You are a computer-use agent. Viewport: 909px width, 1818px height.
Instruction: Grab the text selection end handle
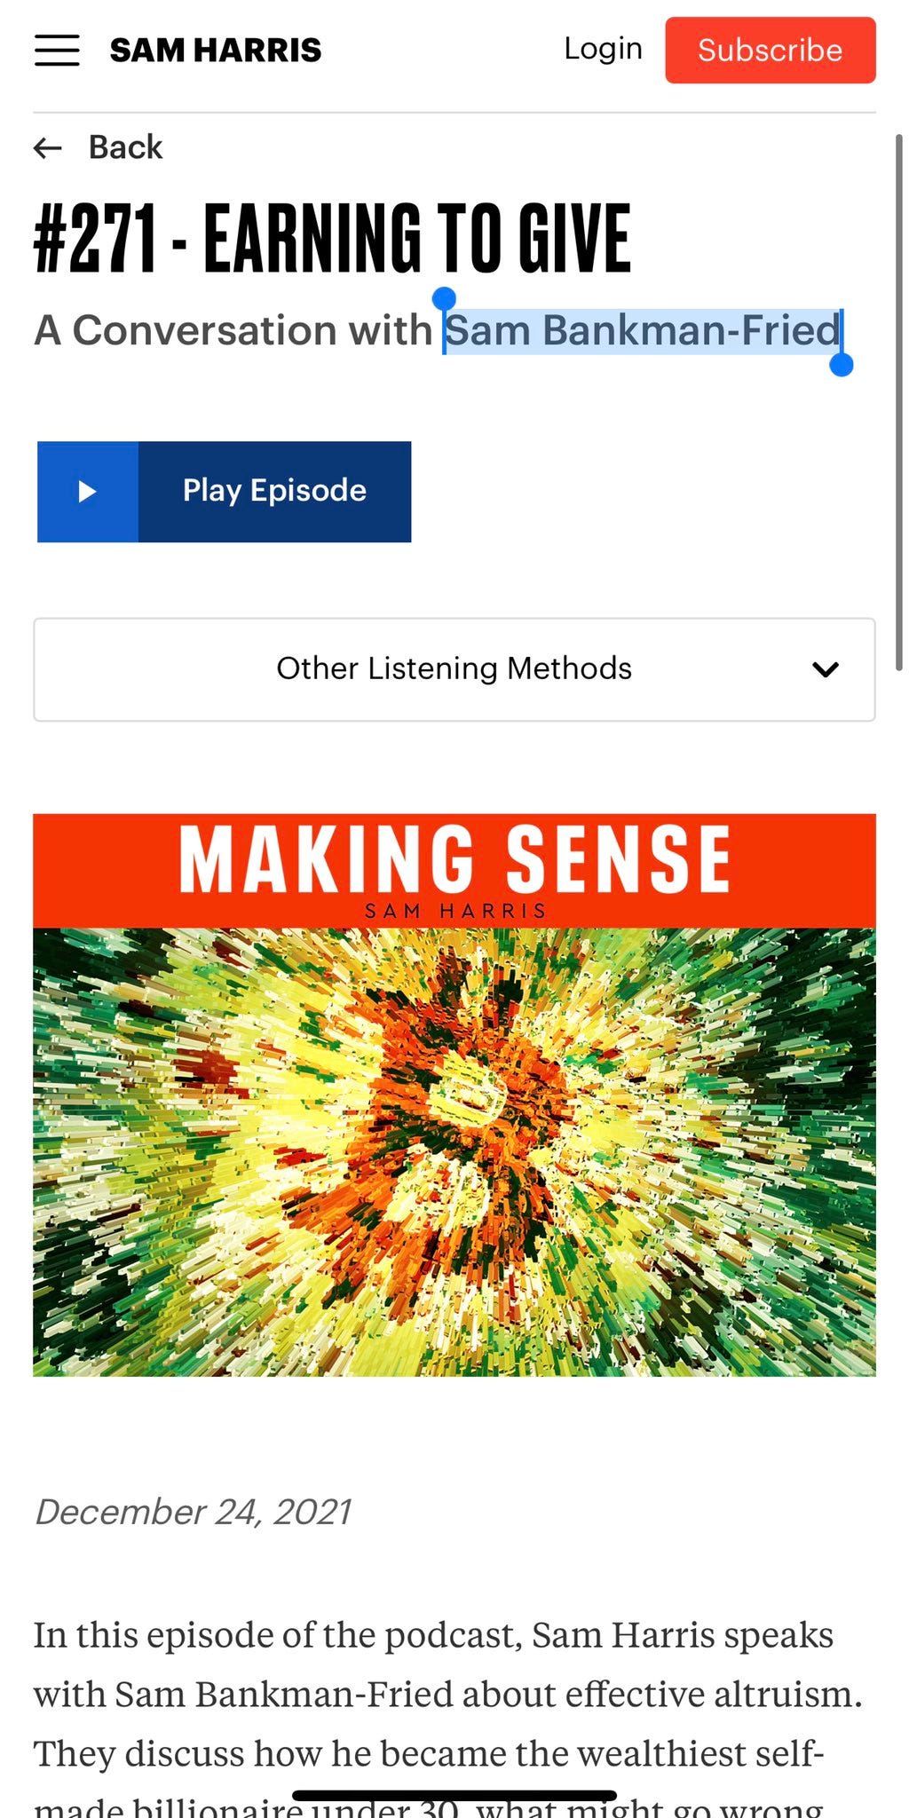[x=841, y=364]
